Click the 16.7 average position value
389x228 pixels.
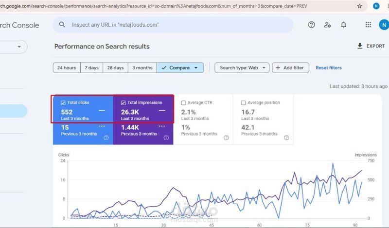point(248,112)
